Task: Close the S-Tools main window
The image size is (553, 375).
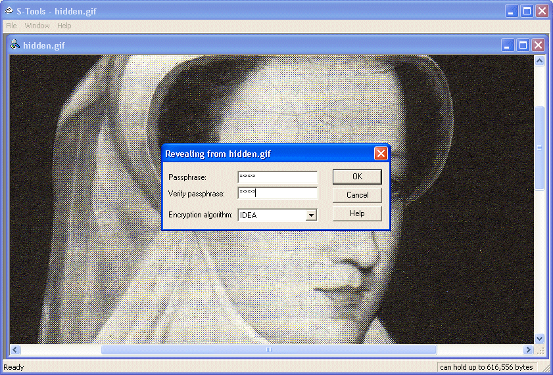Action: click(x=542, y=11)
